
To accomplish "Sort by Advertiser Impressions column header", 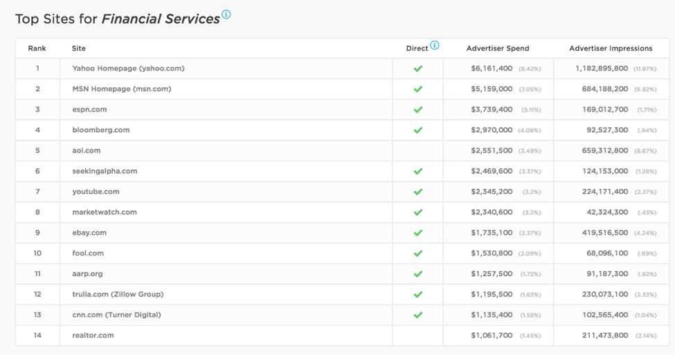I will pyautogui.click(x=611, y=48).
